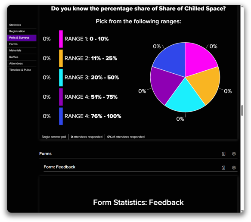Click magenta swatch for Range 1

pos(61,39)
